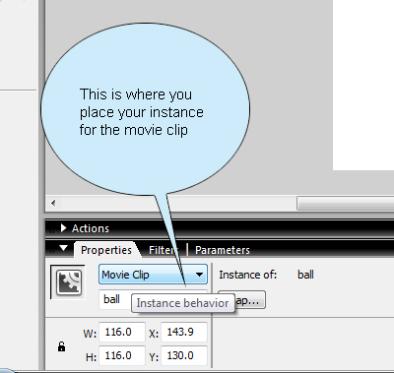Image resolution: width=394 pixels, height=373 pixels.
Task: Click the Properties panel grip handle
Action: tap(51, 251)
